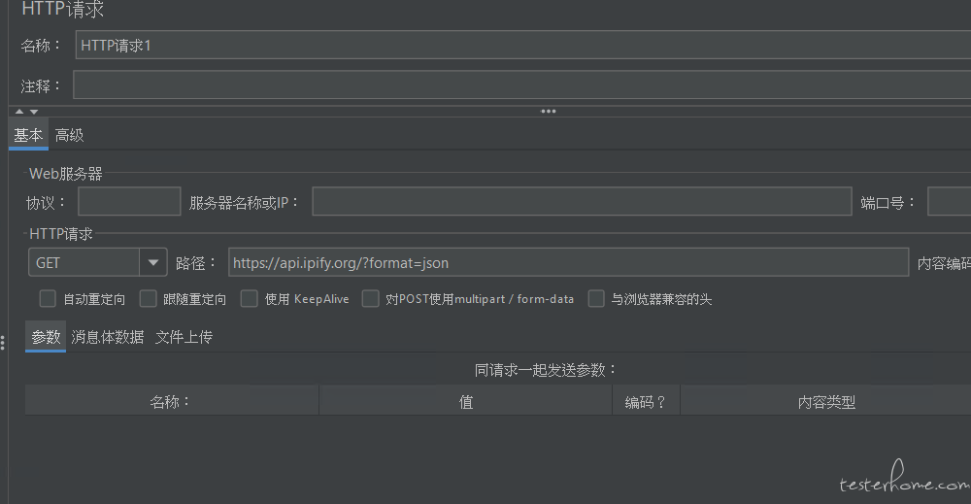Image resolution: width=971 pixels, height=504 pixels.
Task: Open the 文件上传 tab
Action: pos(184,337)
